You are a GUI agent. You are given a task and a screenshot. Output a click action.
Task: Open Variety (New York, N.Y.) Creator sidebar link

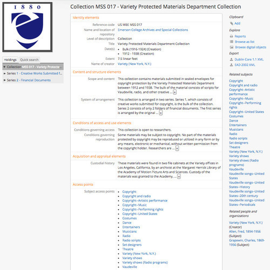point(246,222)
